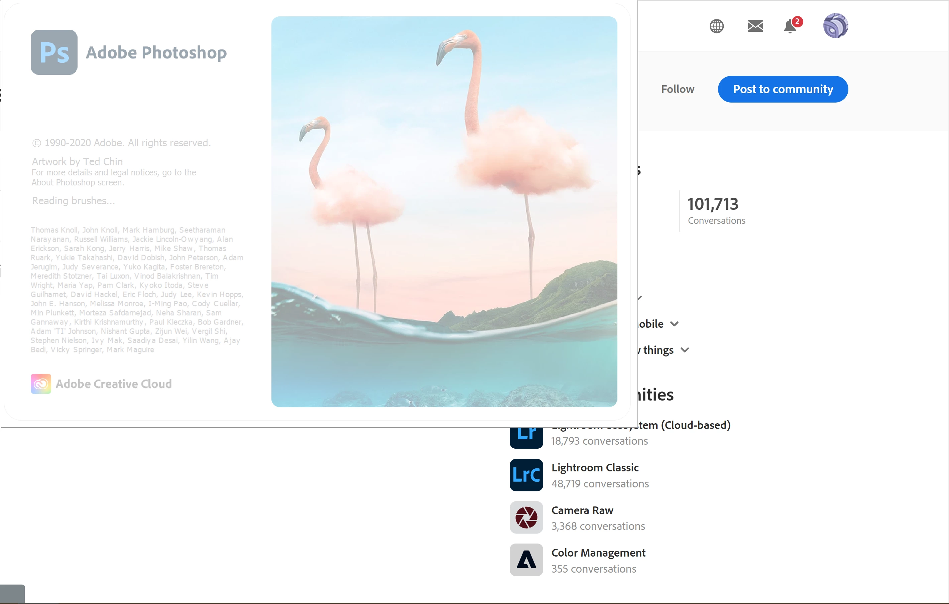Click the globe language icon

pos(716,26)
